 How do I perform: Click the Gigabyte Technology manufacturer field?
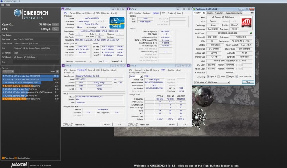[x=99, y=76]
